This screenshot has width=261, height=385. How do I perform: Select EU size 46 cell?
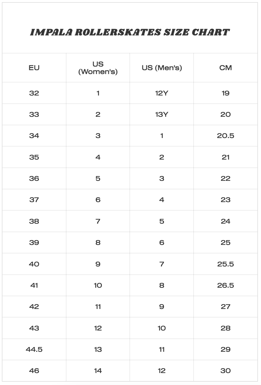click(34, 371)
